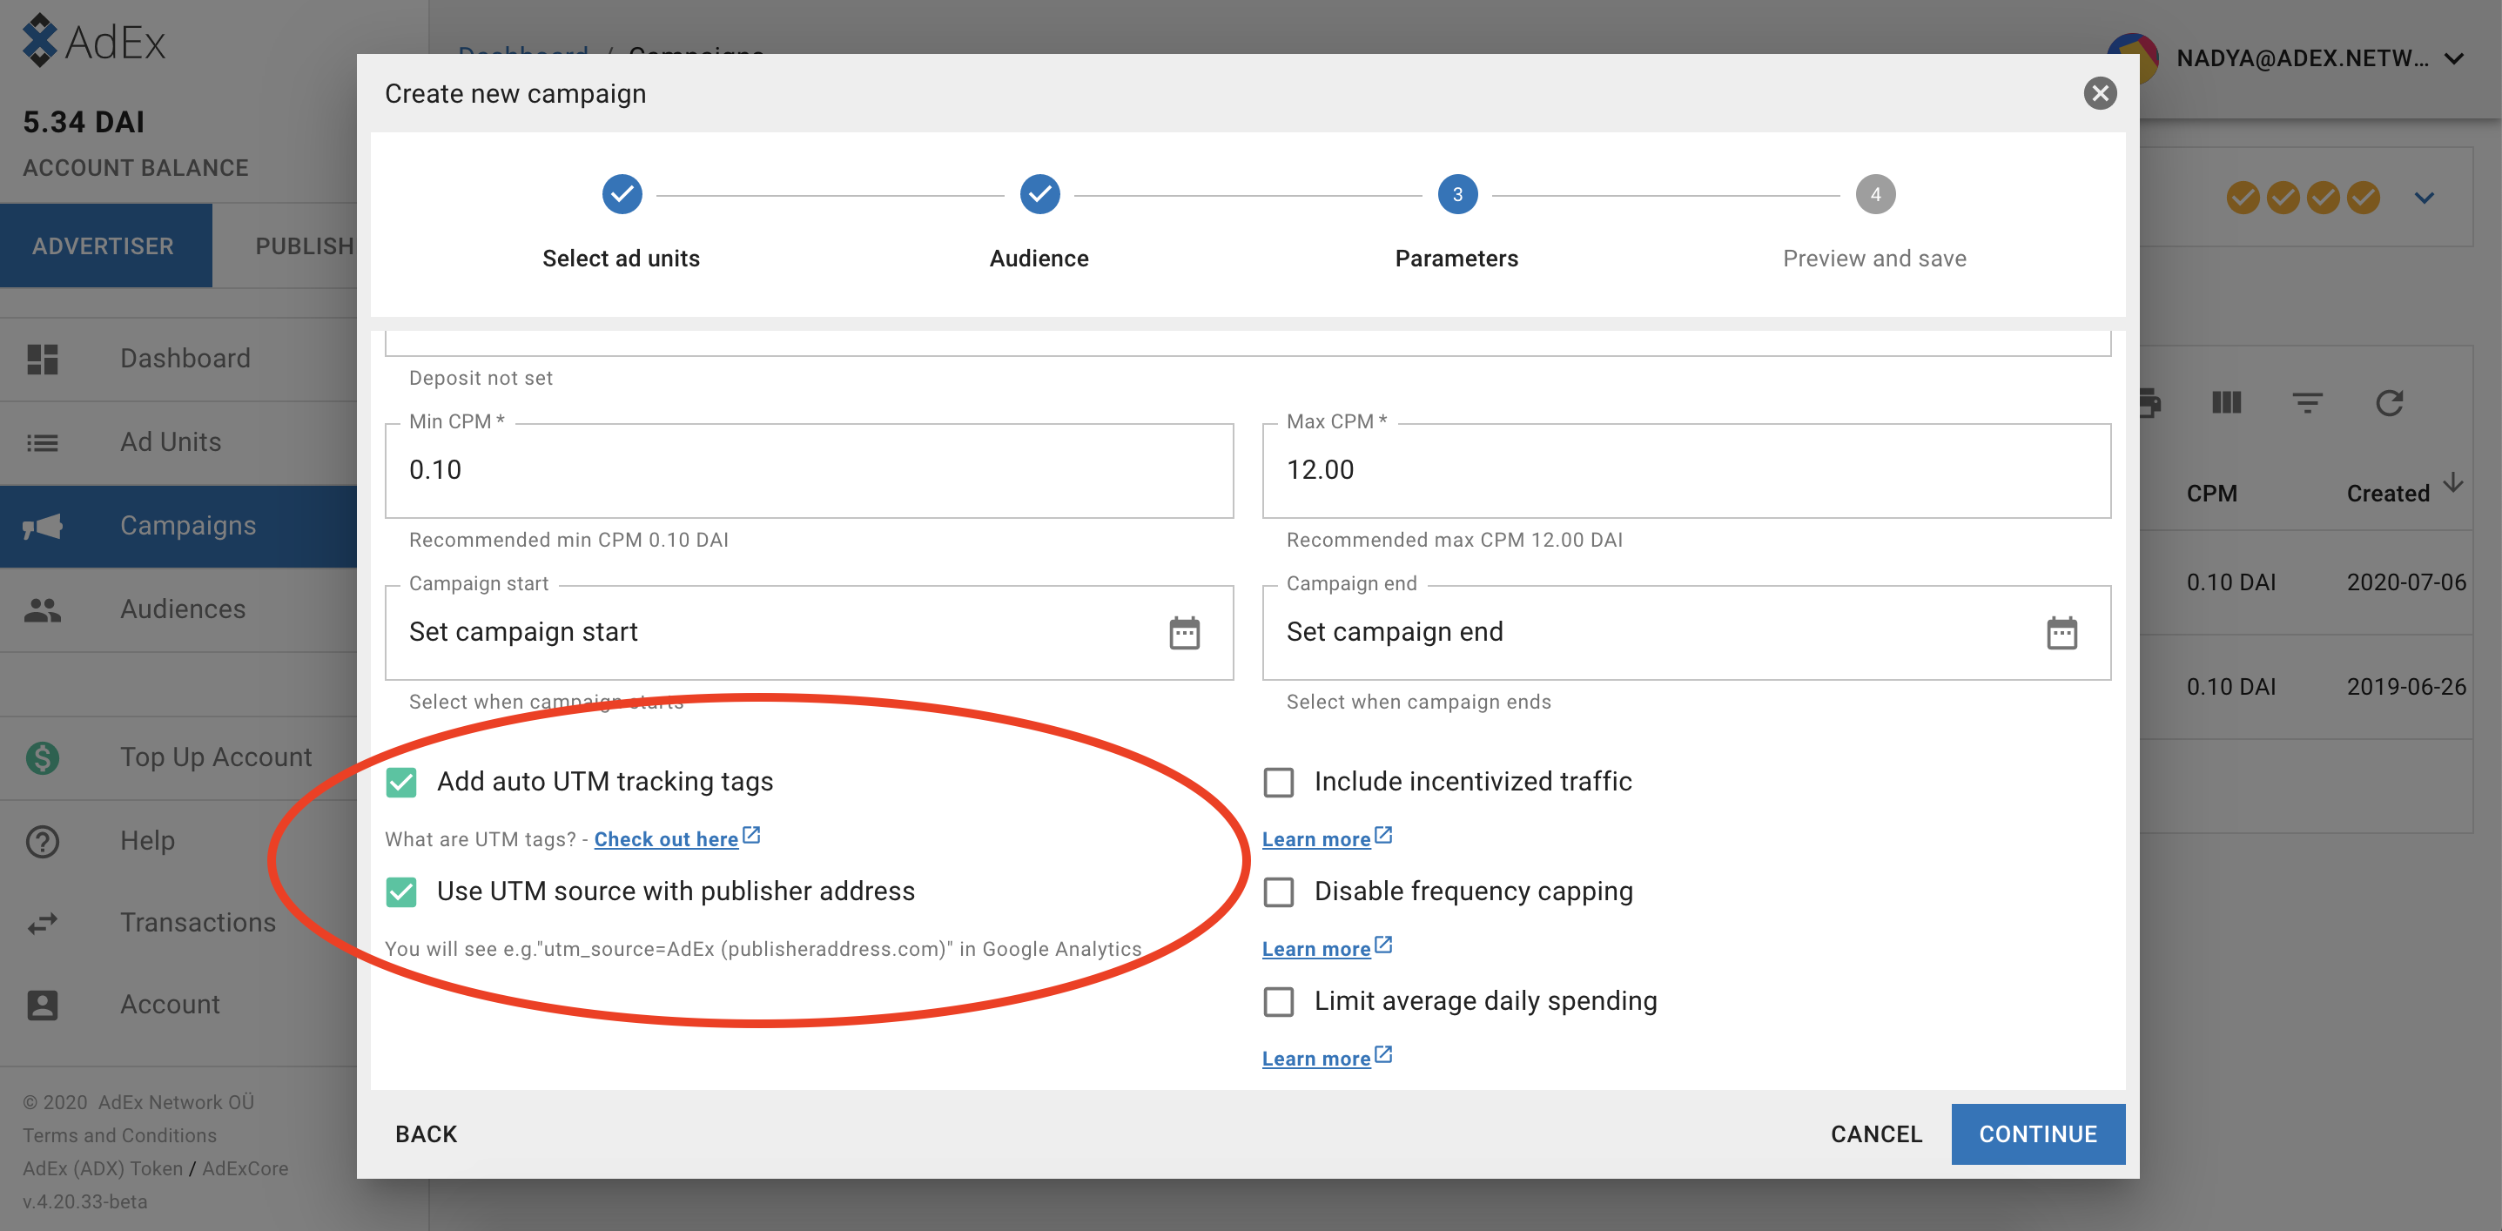
Task: Open Campaigns in sidebar
Action: click(178, 526)
